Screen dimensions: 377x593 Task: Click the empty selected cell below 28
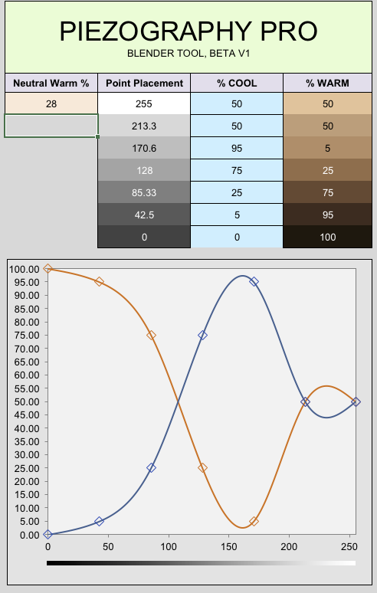click(51, 126)
